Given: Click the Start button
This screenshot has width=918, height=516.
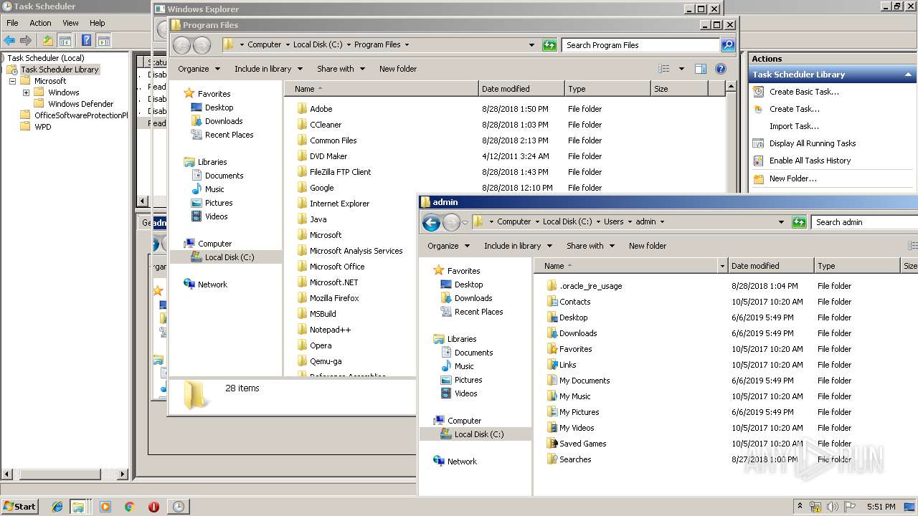Looking at the screenshot, I should [x=19, y=507].
